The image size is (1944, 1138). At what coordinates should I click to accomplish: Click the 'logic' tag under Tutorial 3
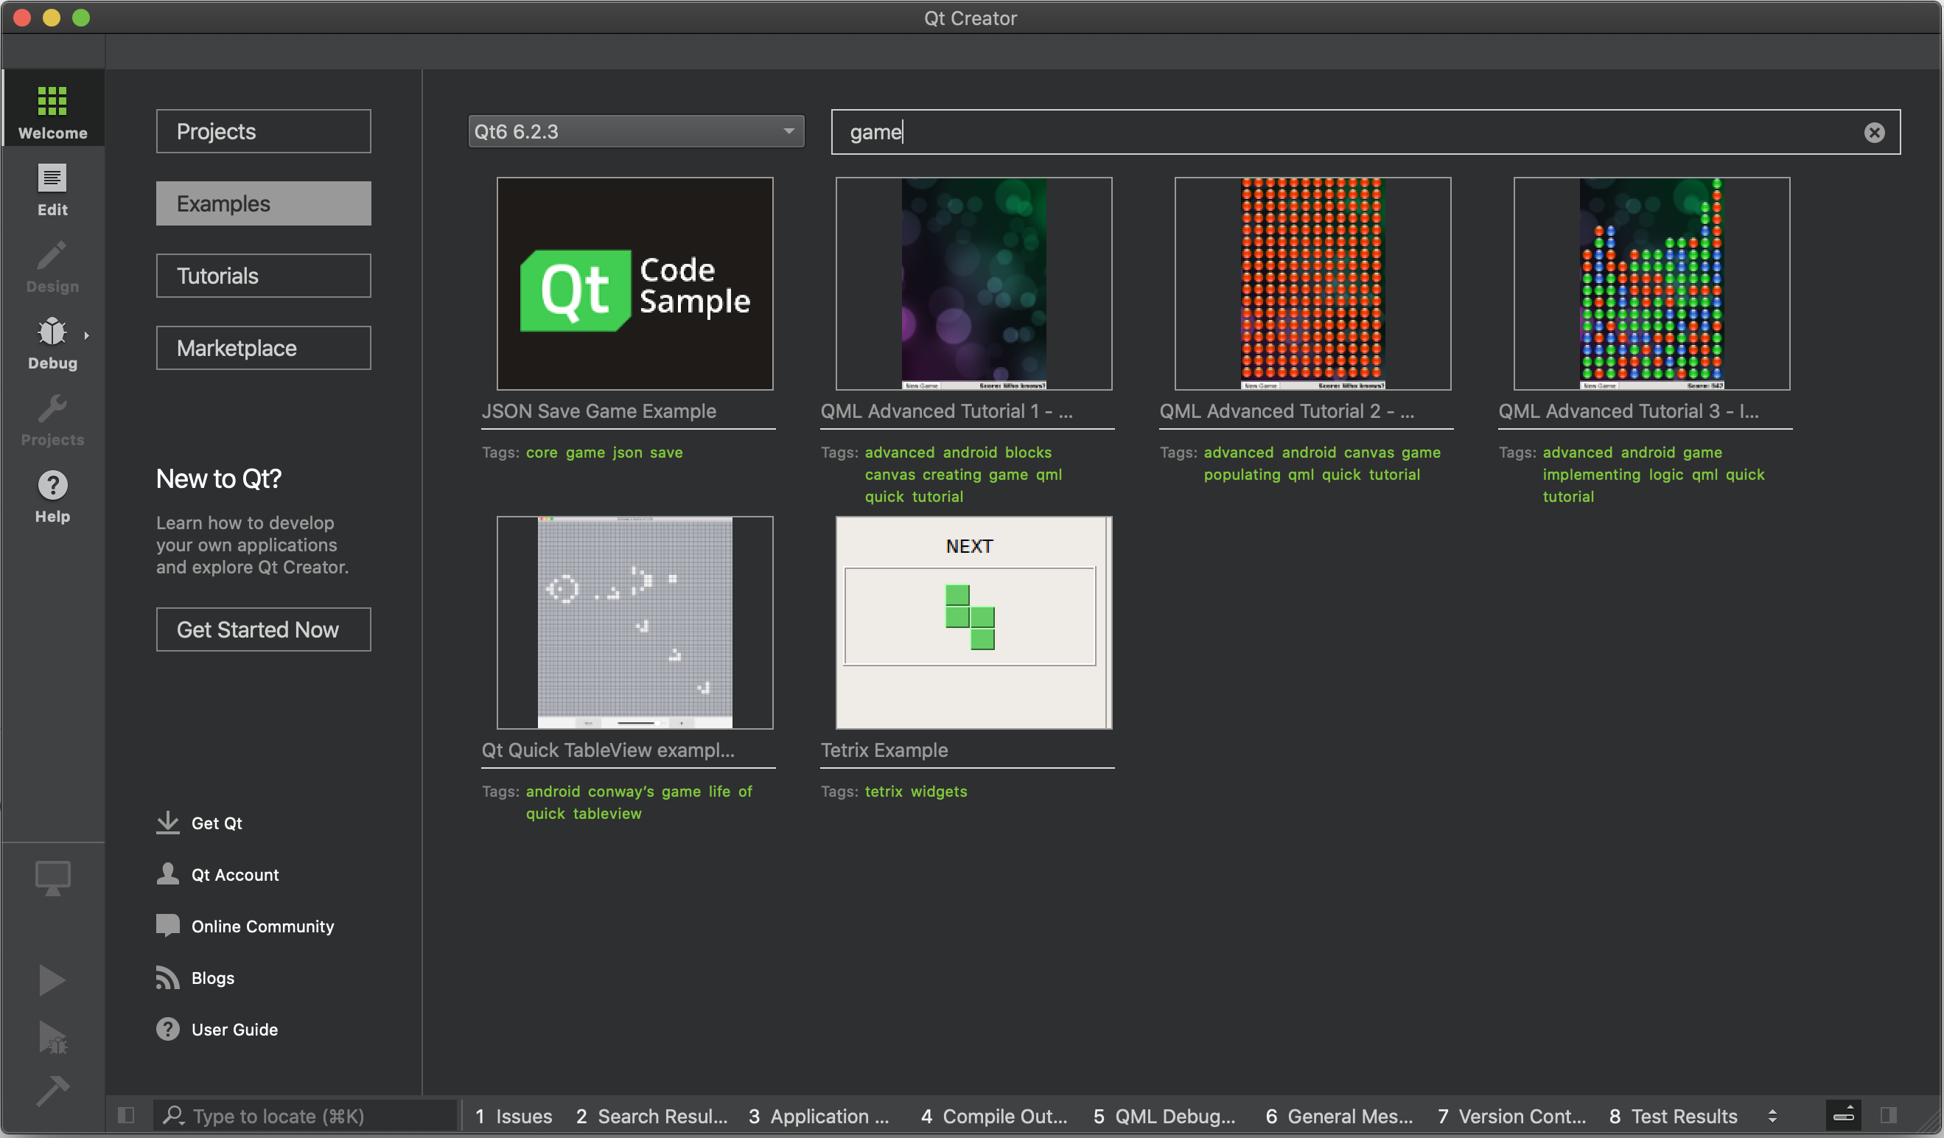click(1666, 475)
